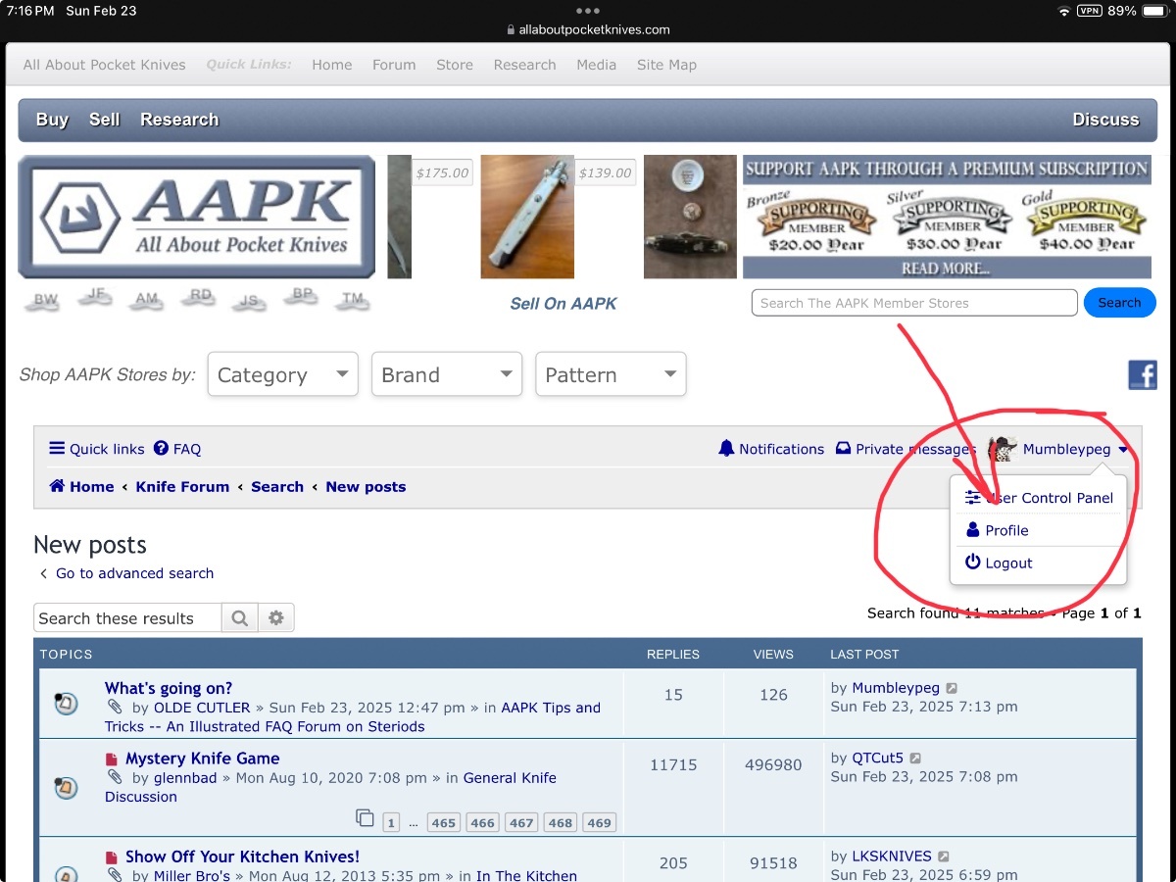The image size is (1176, 882).
Task: Open the Forum quick link
Action: coord(394,65)
